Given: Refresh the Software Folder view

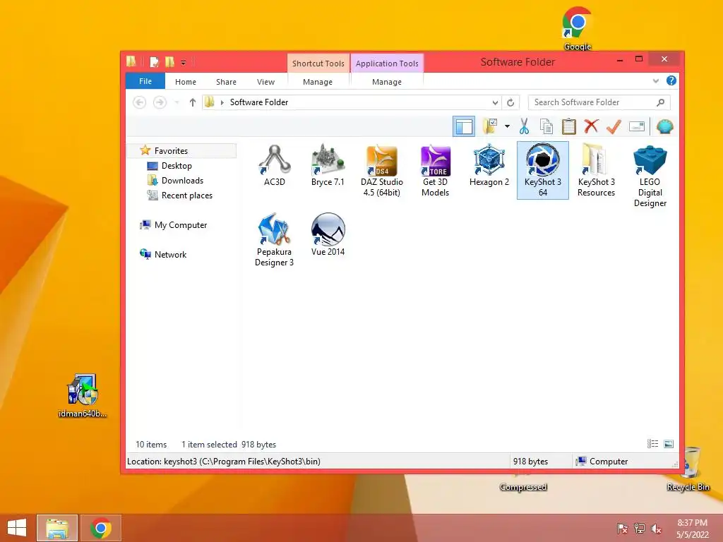Looking at the screenshot, I should click(x=510, y=102).
